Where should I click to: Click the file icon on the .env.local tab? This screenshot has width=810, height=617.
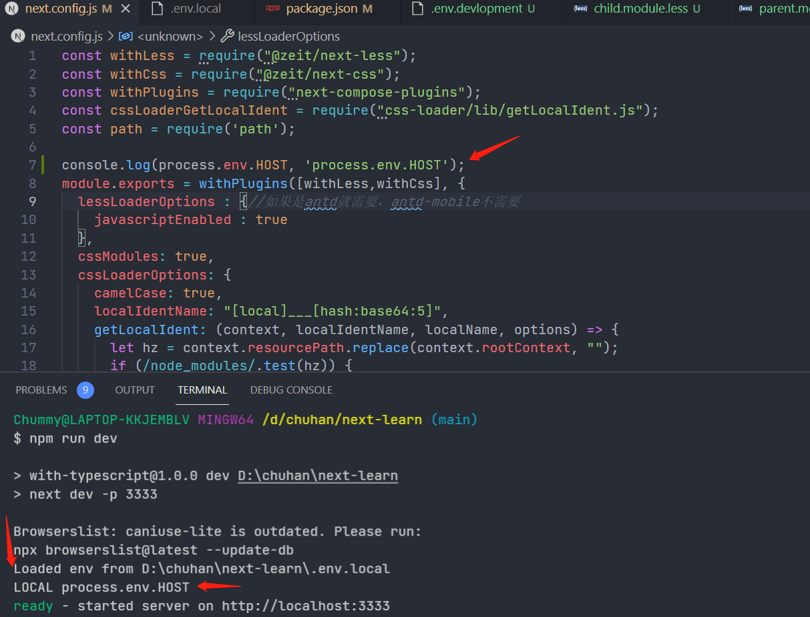pos(156,9)
